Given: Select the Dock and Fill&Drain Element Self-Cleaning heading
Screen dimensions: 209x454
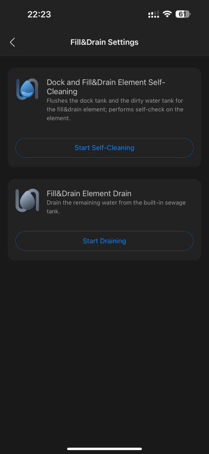Looking at the screenshot, I should pos(106,87).
